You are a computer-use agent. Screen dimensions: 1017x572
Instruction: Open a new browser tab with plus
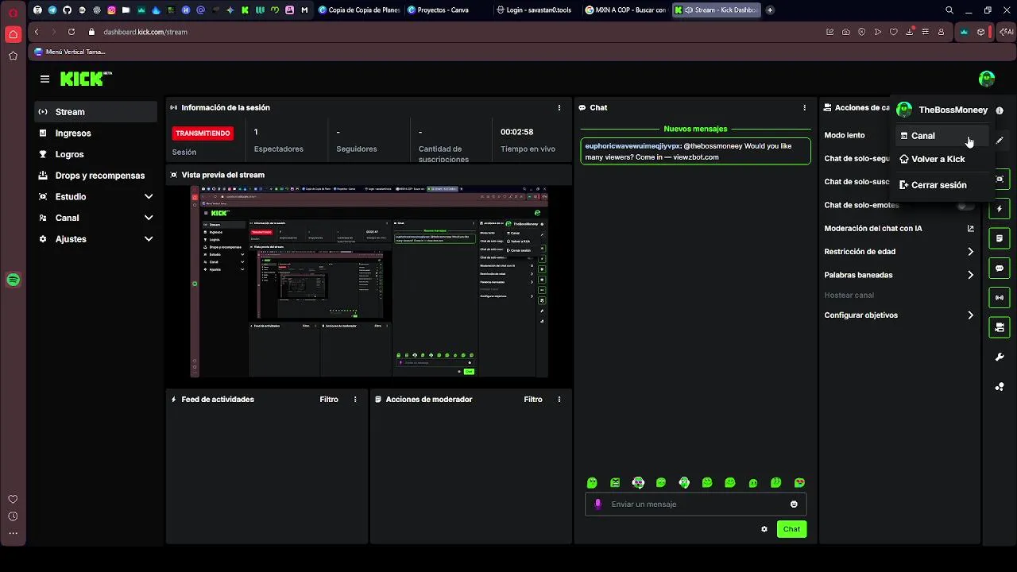click(770, 10)
